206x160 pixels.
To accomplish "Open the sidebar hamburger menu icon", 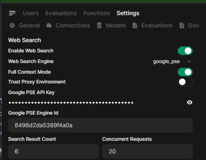I will coord(12,13).
